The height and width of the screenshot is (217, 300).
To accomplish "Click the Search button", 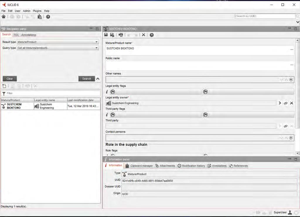I will (87, 79).
